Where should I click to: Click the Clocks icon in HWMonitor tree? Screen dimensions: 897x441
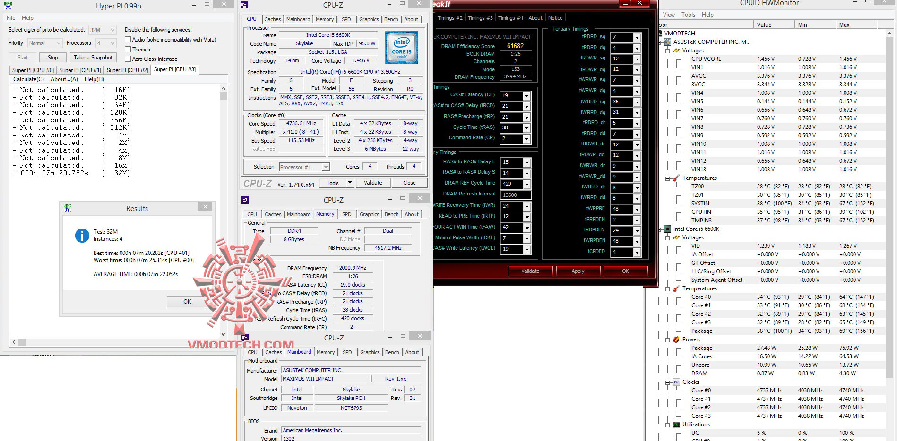[676, 382]
